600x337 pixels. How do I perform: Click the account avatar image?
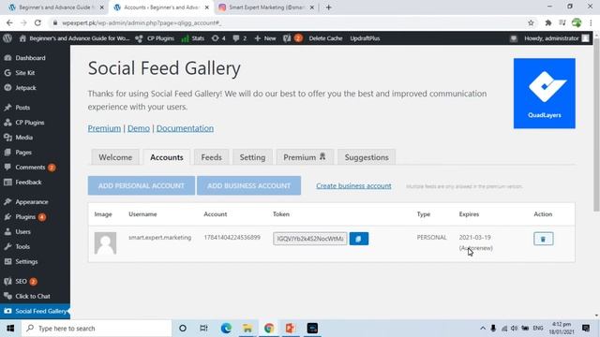[105, 243]
